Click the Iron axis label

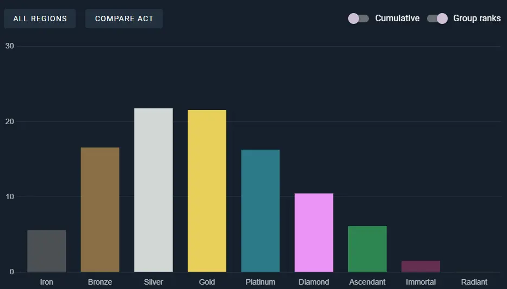(x=47, y=282)
